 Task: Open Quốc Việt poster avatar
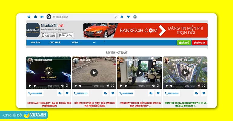tap(76, 60)
